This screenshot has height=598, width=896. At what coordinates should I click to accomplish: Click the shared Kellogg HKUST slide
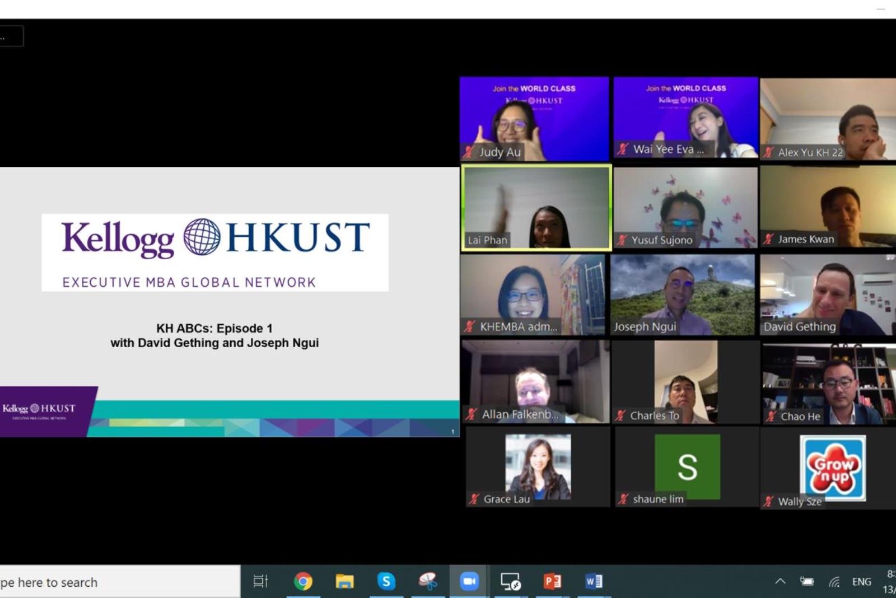coord(230,302)
